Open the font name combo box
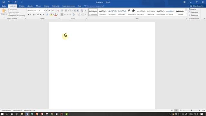Screen dimensions: 206x116 pyautogui.click(x=32, y=11)
